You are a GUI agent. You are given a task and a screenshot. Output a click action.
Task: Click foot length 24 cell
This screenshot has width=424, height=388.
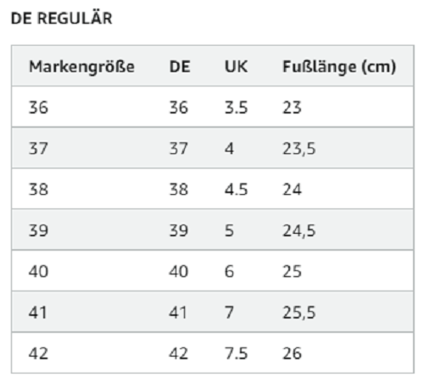[x=292, y=190]
